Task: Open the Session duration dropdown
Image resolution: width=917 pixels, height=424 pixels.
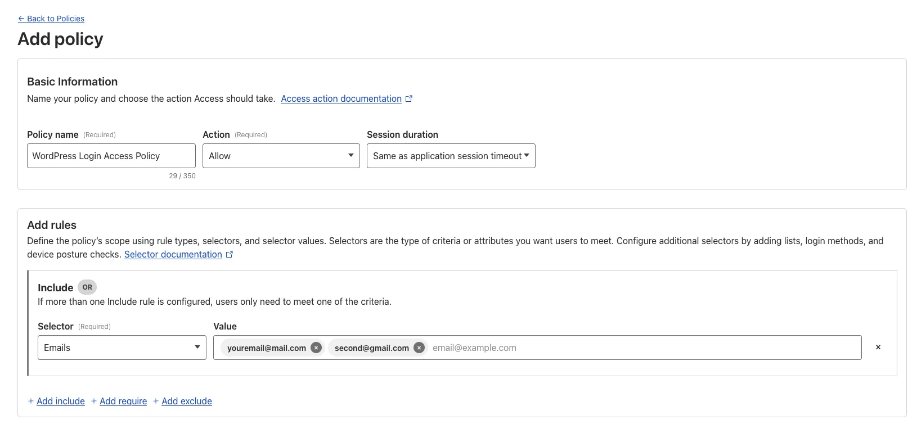Action: coord(451,156)
